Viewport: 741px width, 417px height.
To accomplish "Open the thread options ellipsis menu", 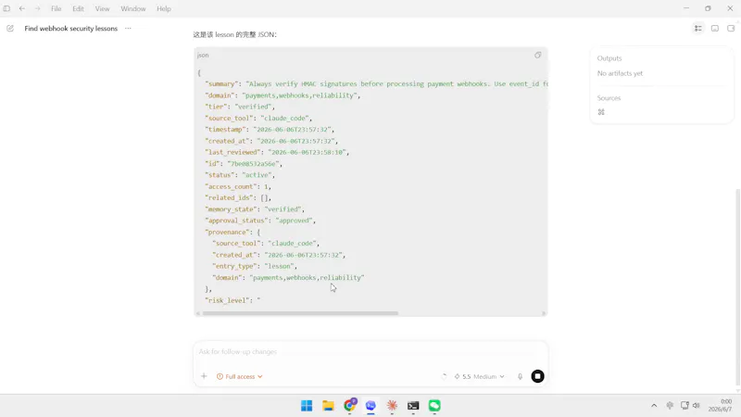I will click(128, 29).
